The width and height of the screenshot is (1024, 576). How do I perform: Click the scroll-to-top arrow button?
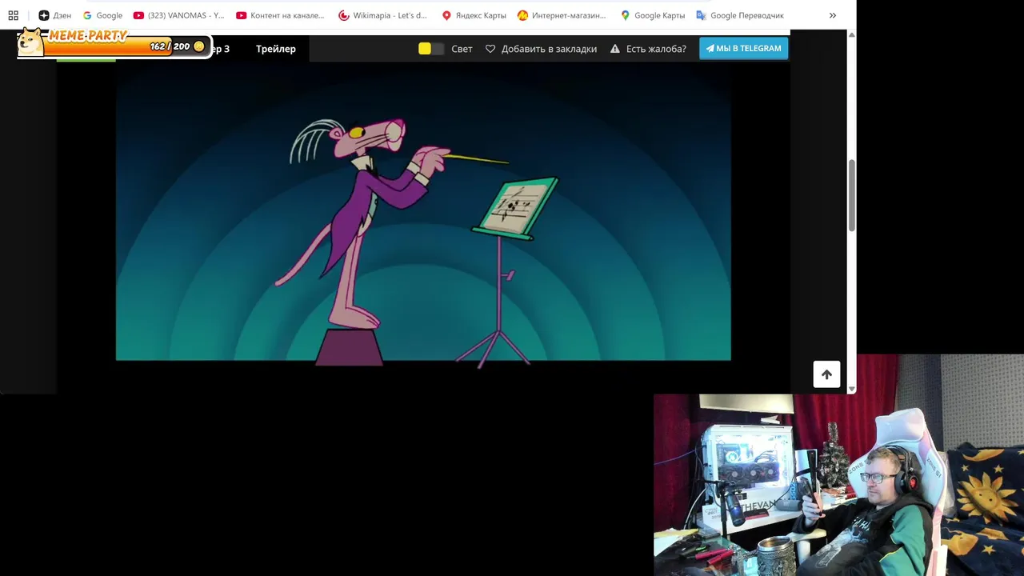[826, 374]
